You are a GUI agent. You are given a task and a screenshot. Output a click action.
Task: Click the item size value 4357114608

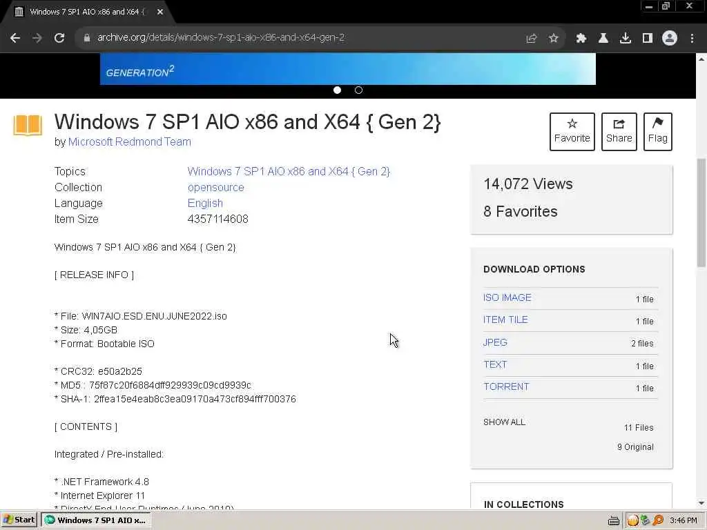217,219
